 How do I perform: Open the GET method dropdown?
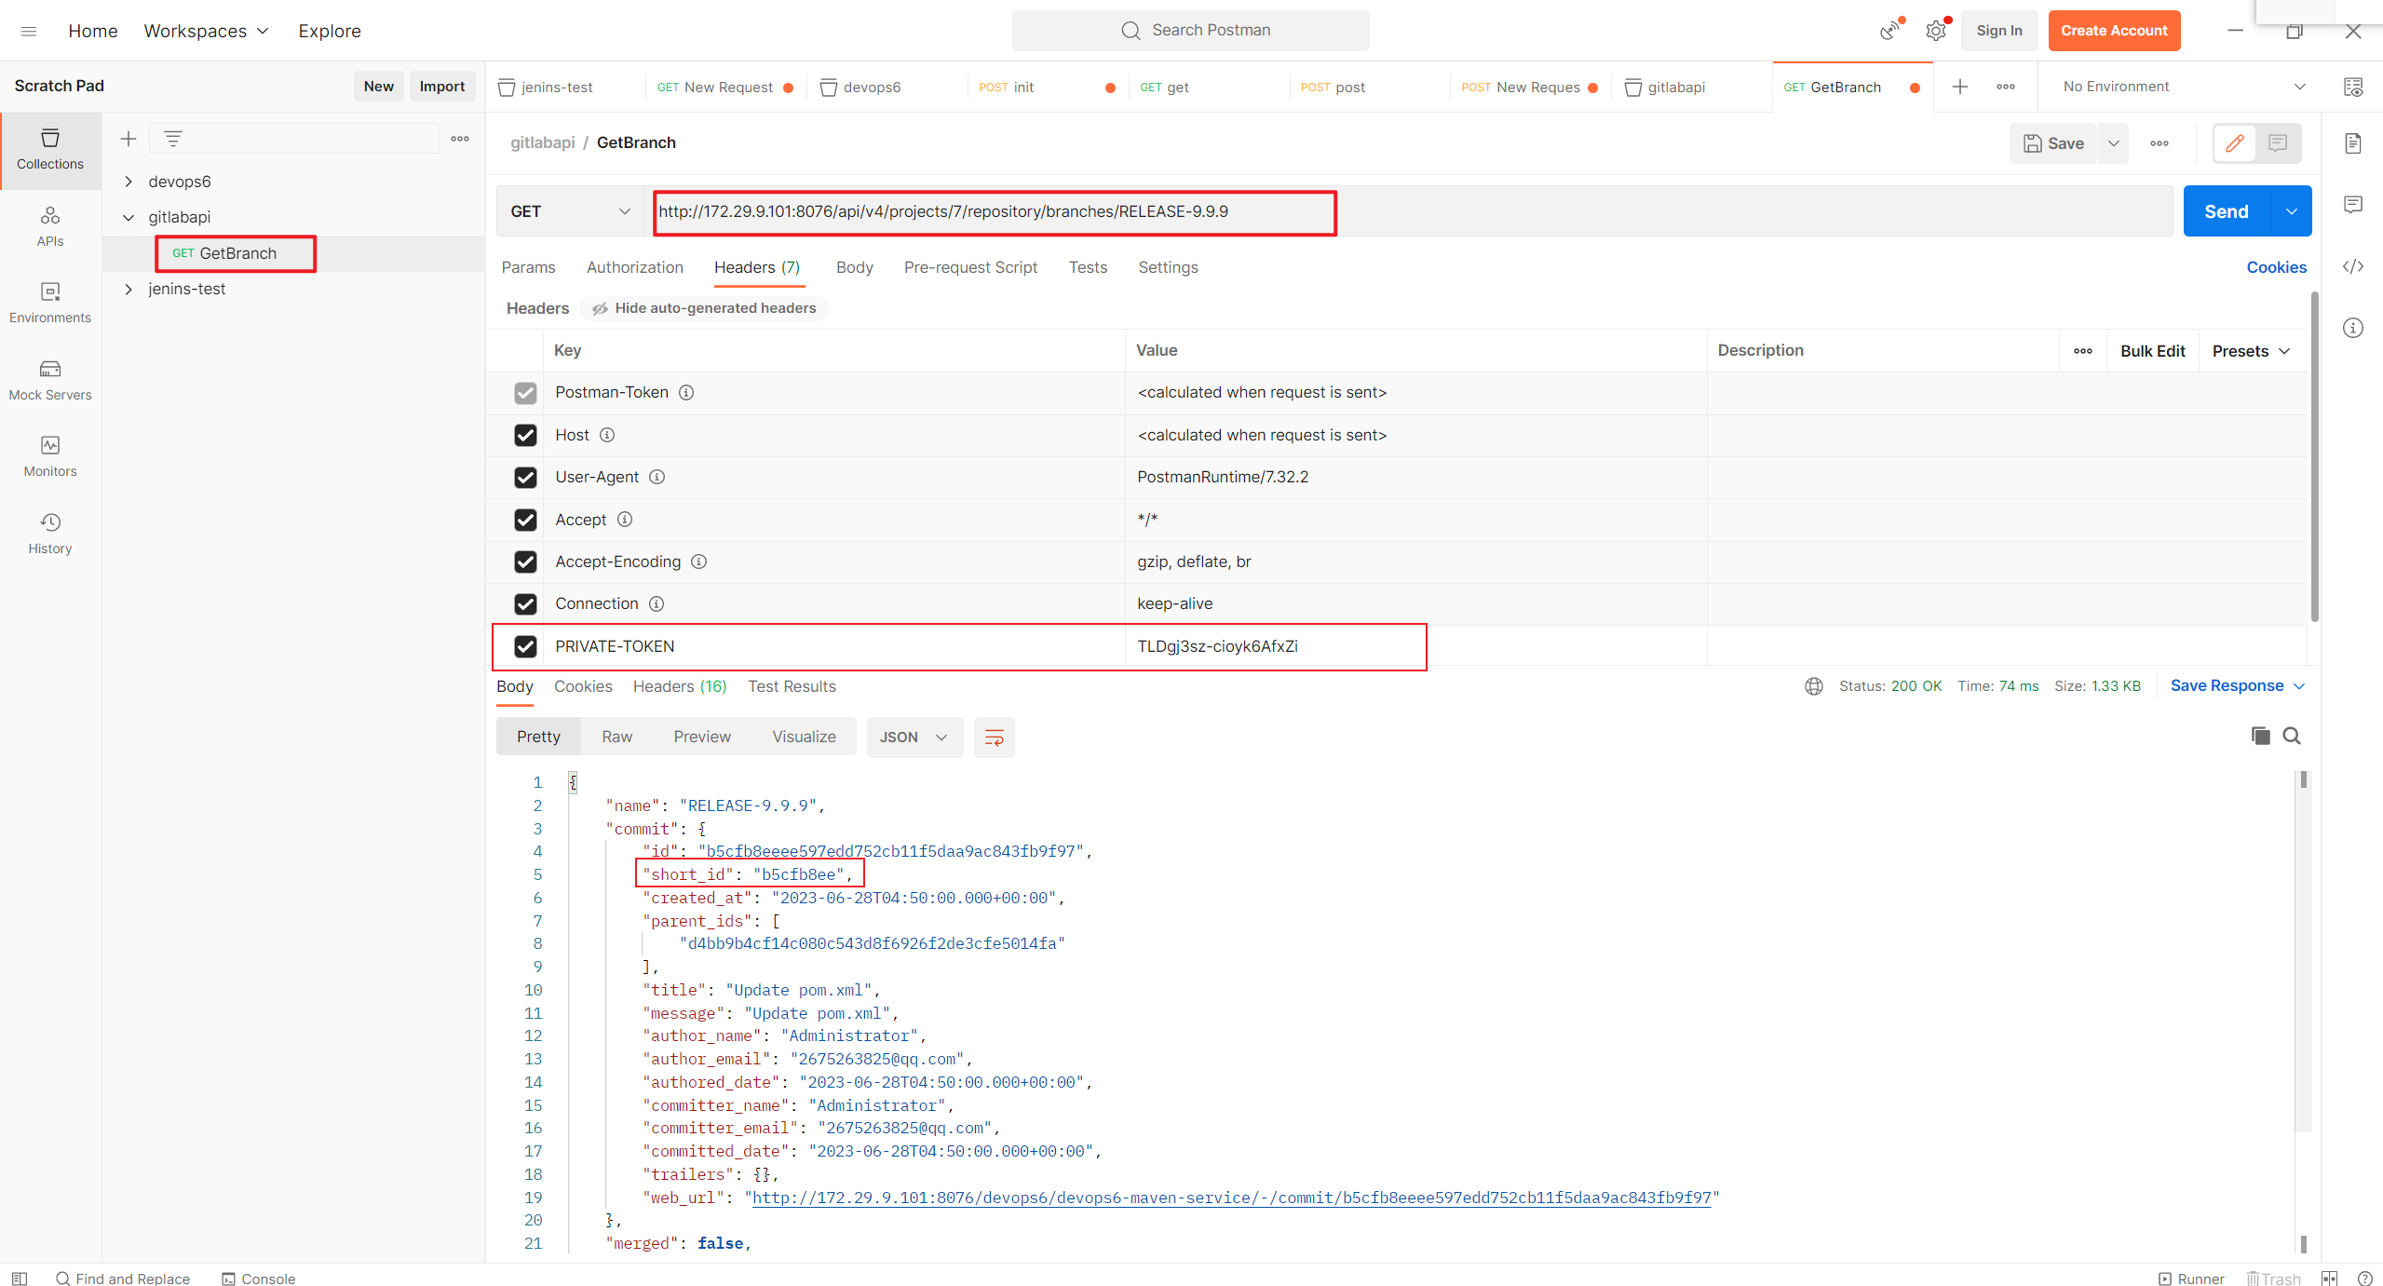coord(570,211)
